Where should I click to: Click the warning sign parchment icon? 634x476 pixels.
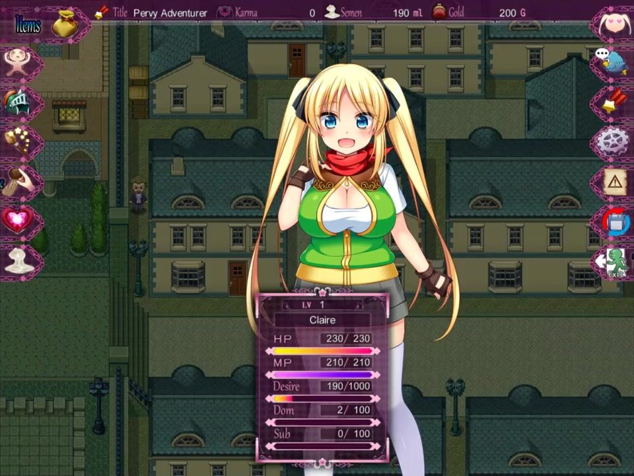[x=616, y=181]
